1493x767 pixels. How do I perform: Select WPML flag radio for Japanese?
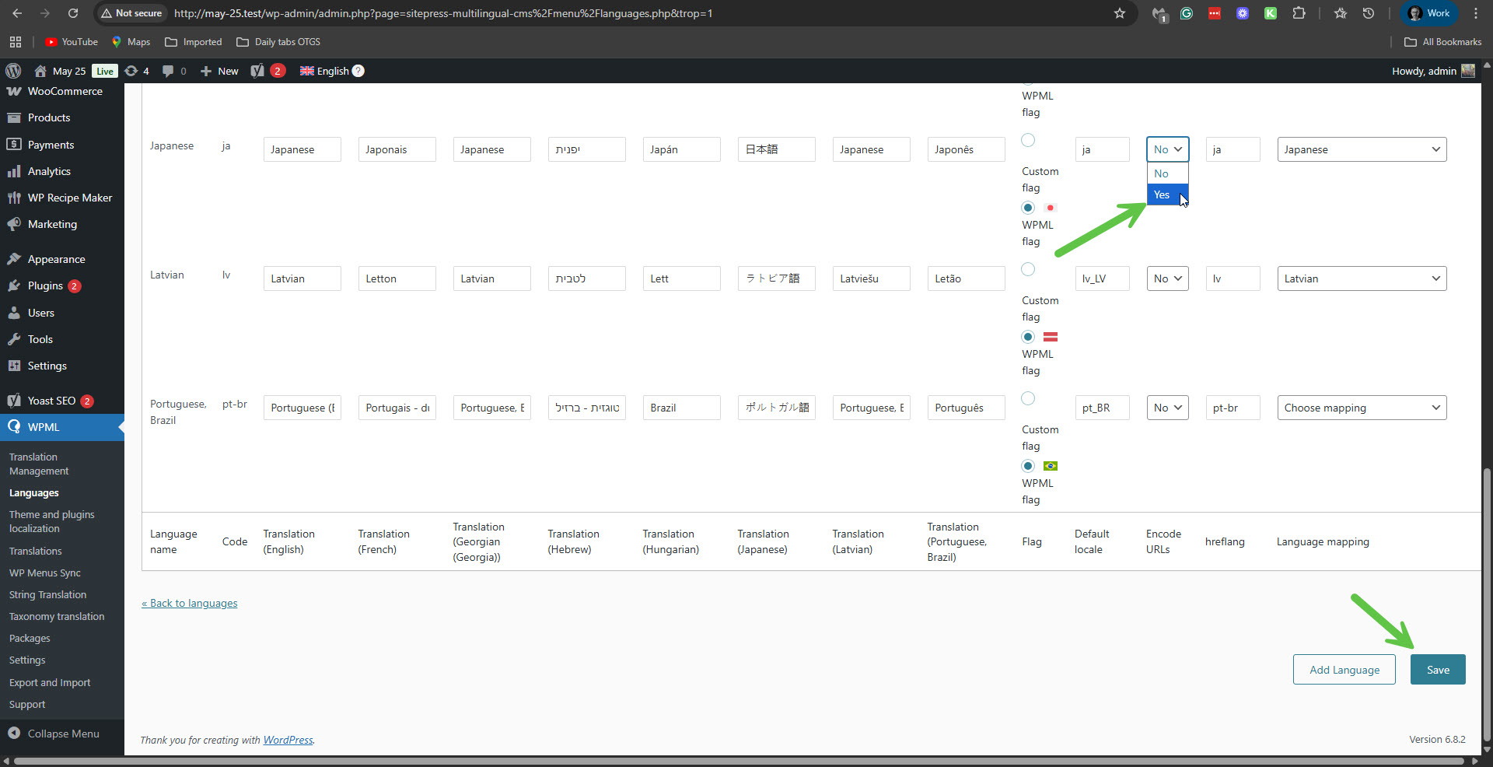point(1028,208)
